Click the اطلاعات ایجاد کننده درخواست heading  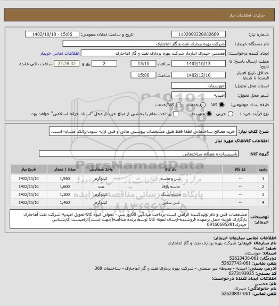point(244,278)
